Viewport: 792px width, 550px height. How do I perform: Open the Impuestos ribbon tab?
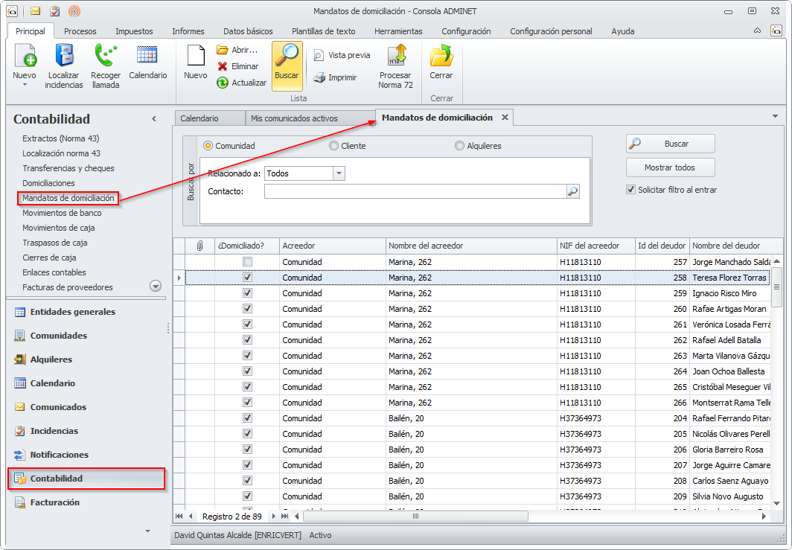point(134,31)
